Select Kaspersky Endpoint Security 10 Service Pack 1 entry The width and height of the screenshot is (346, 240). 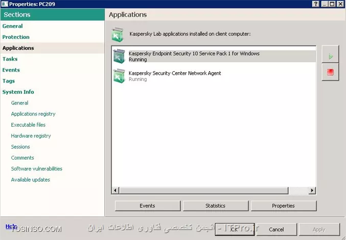coord(214,56)
